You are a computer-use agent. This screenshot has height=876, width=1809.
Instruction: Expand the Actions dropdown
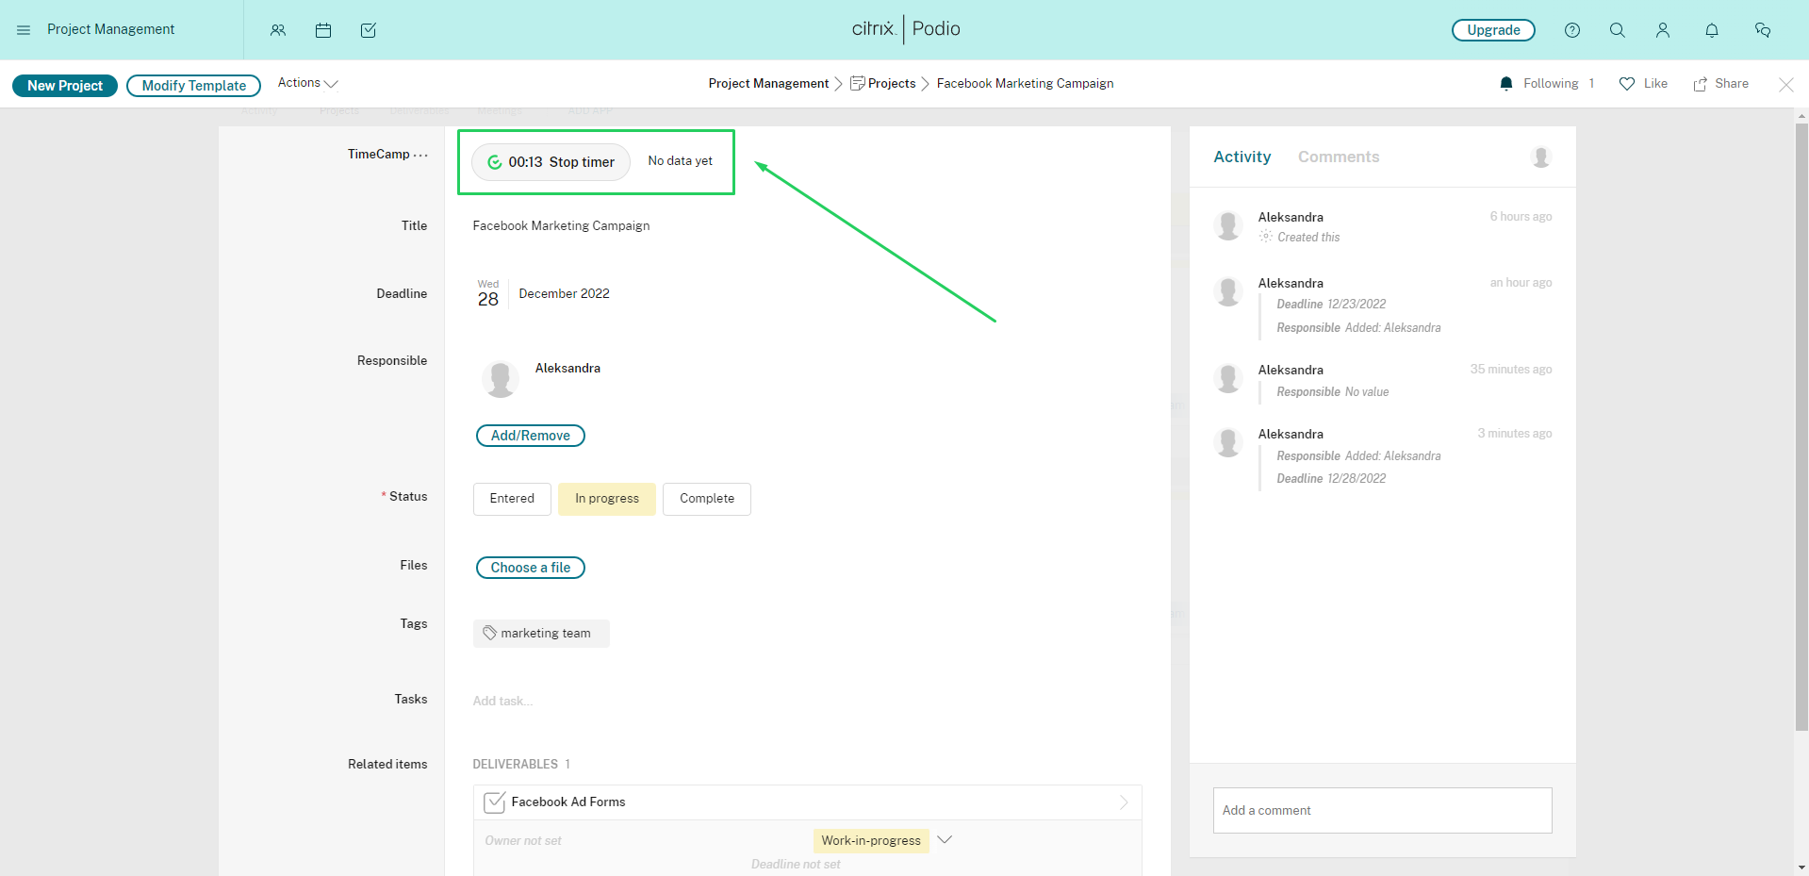(x=307, y=83)
